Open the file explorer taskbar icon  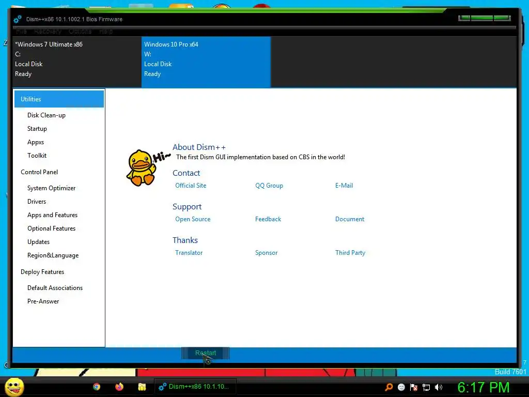point(142,387)
